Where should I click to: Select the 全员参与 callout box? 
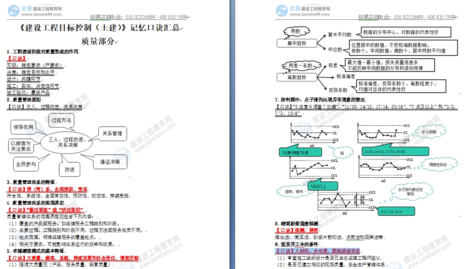click(27, 164)
